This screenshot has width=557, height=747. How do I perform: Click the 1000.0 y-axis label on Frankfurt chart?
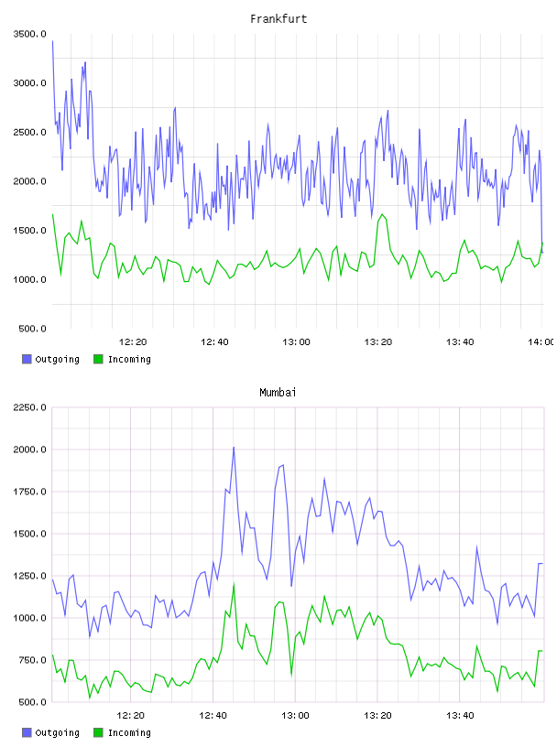click(x=29, y=279)
